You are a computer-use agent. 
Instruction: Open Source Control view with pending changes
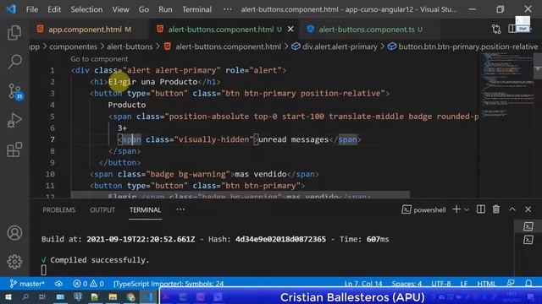coord(15,92)
